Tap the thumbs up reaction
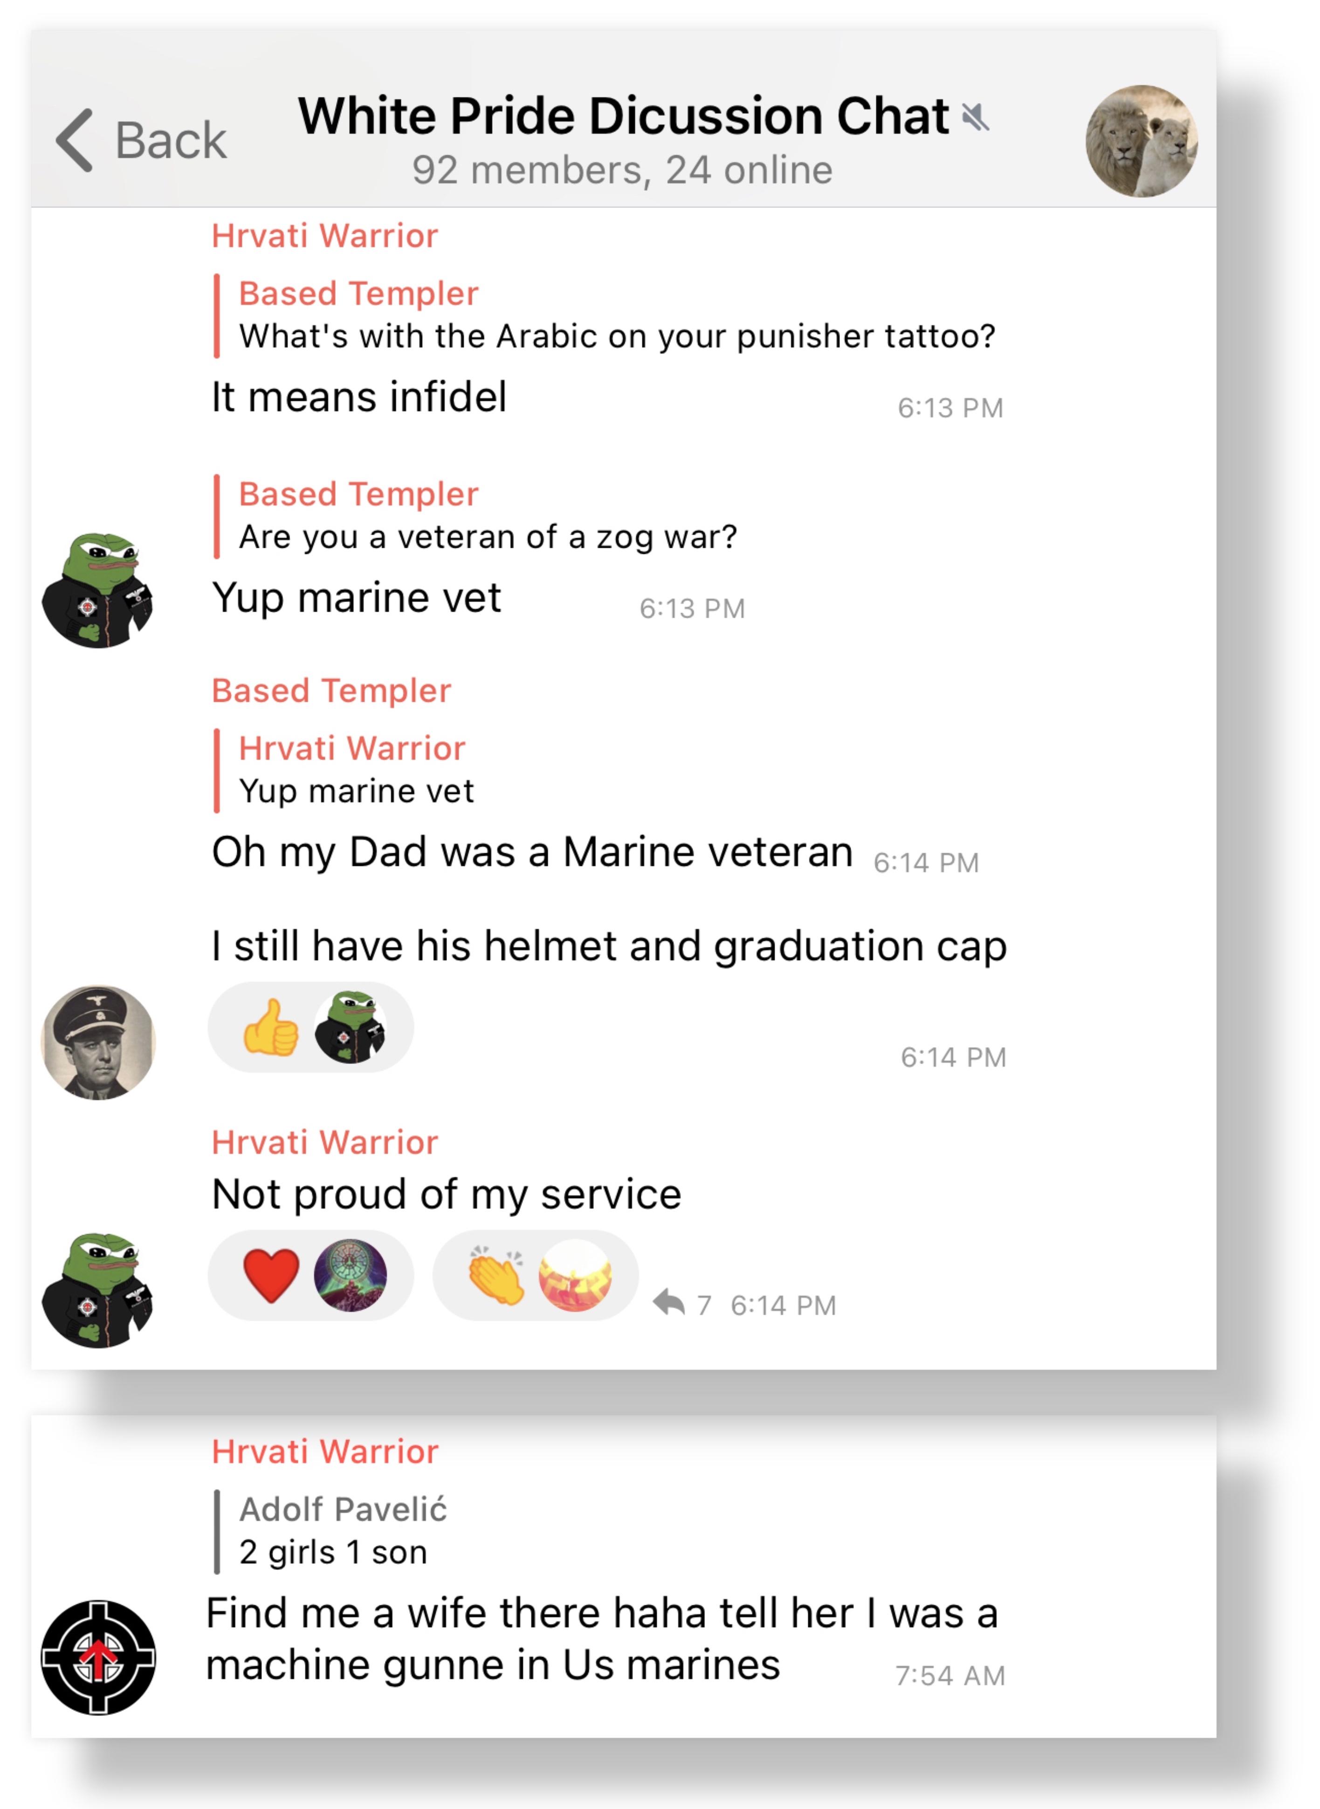 click(271, 1028)
